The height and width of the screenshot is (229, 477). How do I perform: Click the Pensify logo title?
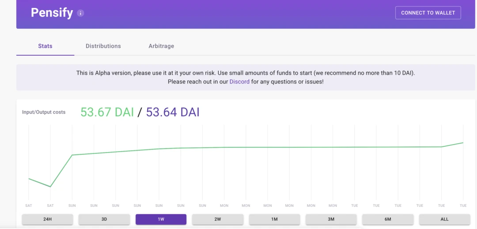click(x=52, y=13)
